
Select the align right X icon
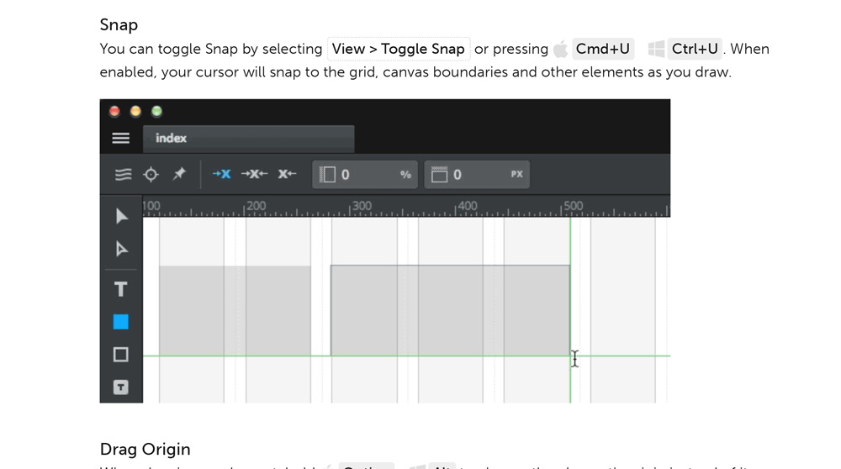[x=287, y=174]
